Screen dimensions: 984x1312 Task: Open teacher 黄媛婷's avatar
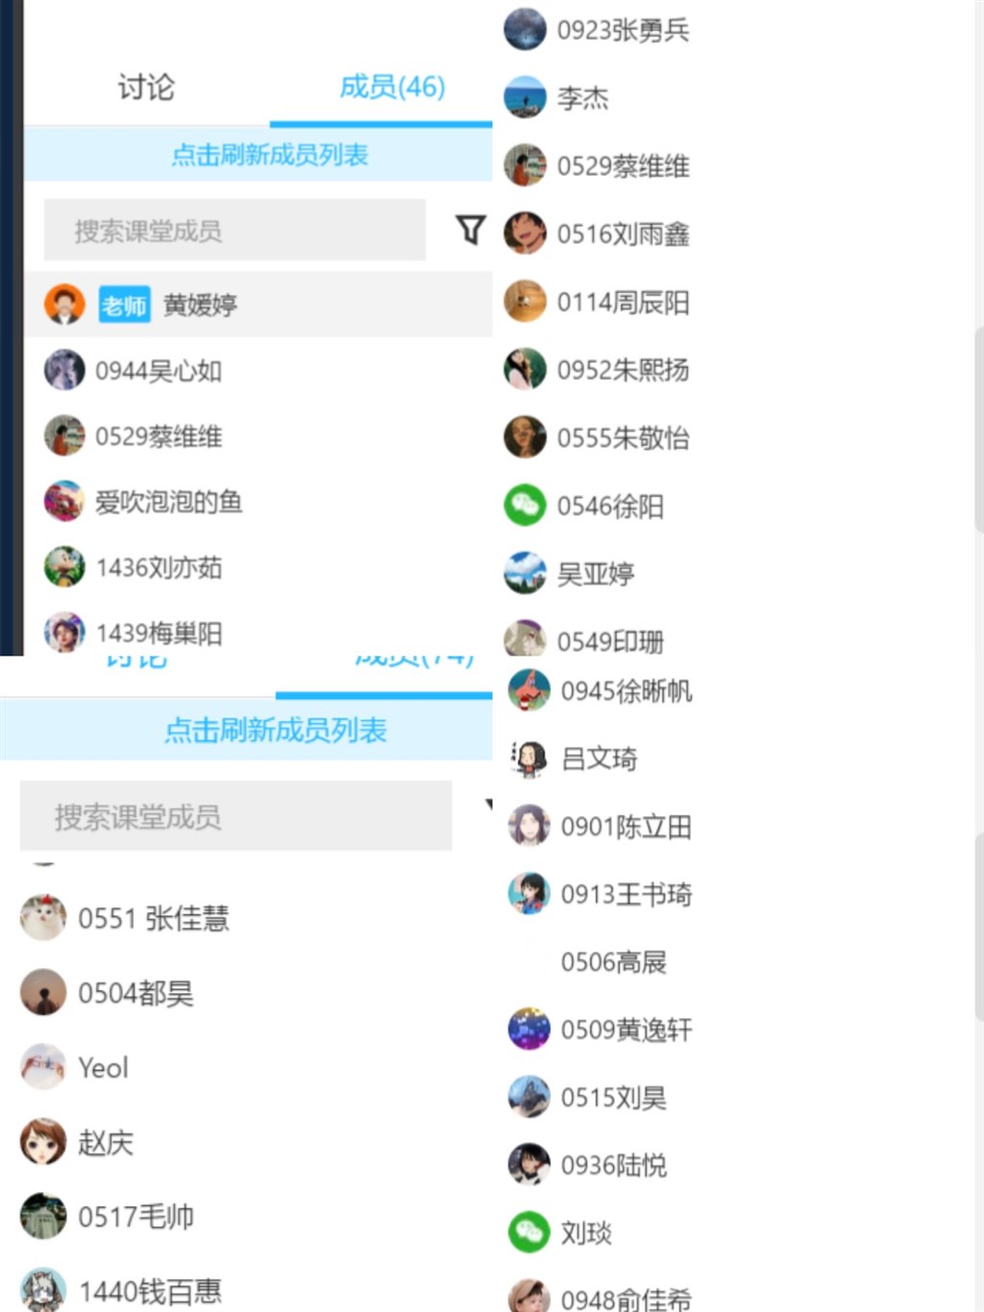point(64,305)
